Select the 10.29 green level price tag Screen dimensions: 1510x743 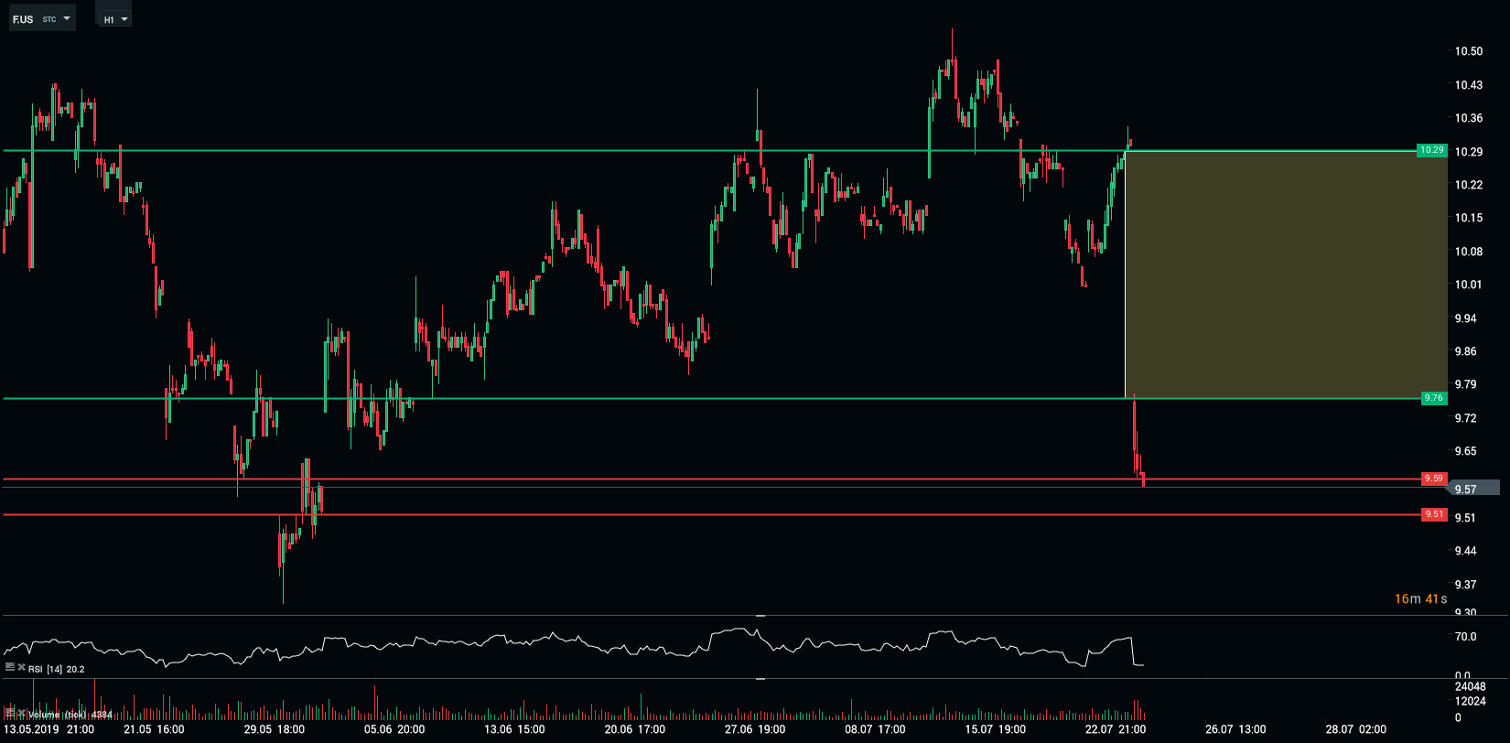1432,150
